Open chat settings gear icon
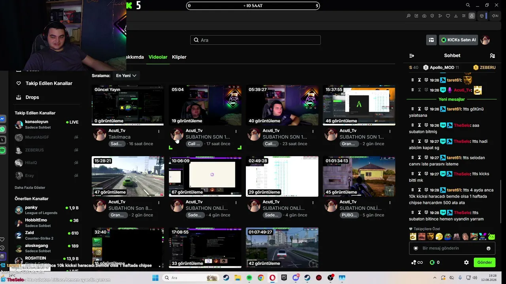This screenshot has height=284, width=506. (466, 262)
